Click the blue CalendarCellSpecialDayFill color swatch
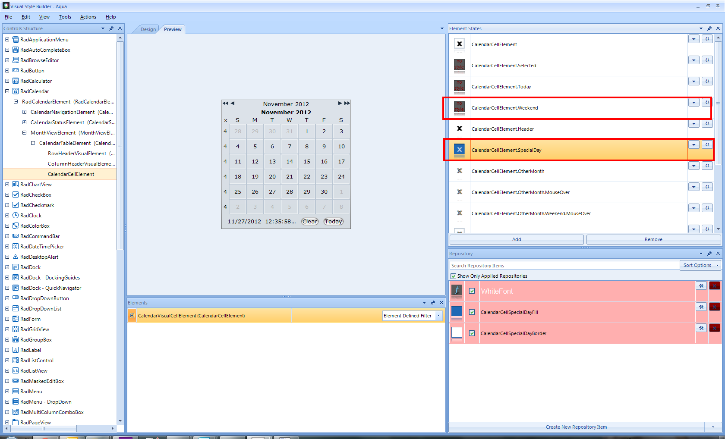The image size is (725, 439). coord(457,311)
